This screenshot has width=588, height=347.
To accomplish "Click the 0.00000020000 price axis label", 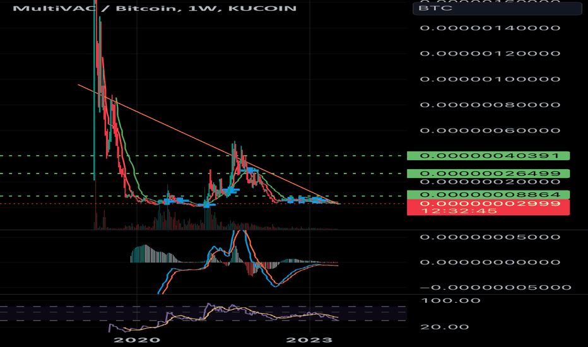I will 490,182.
